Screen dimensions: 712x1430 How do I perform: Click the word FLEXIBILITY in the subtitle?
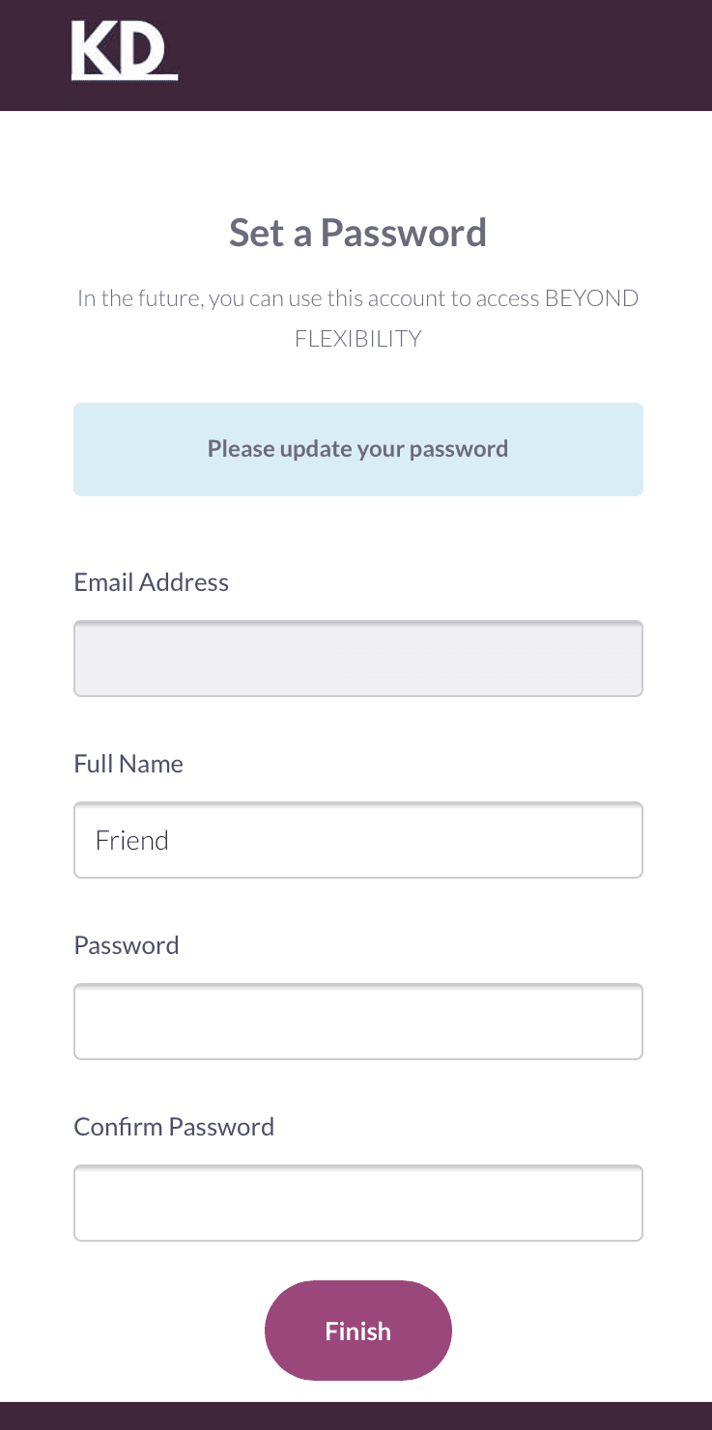357,340
